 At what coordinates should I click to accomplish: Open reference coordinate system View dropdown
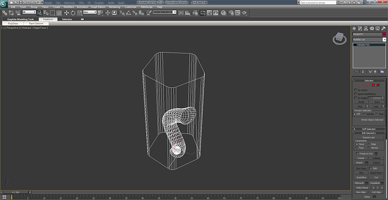tap(90, 12)
